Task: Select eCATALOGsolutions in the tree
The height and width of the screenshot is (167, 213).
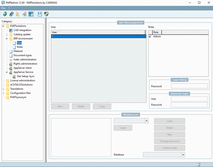Action: coord(21,85)
